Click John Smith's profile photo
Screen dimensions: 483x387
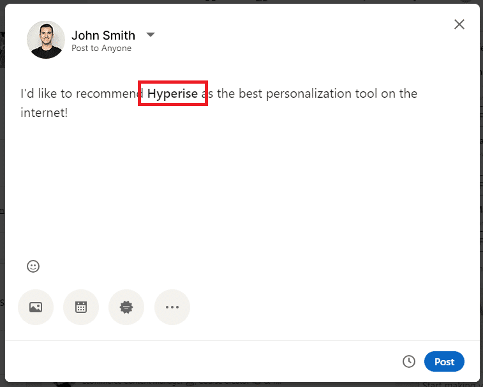click(46, 40)
